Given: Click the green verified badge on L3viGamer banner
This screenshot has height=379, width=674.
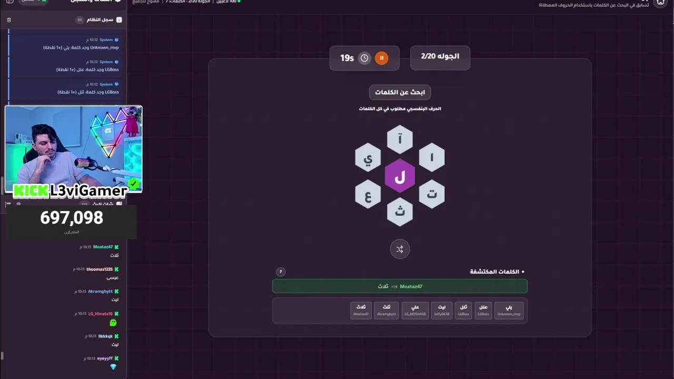Looking at the screenshot, I should [x=134, y=184].
